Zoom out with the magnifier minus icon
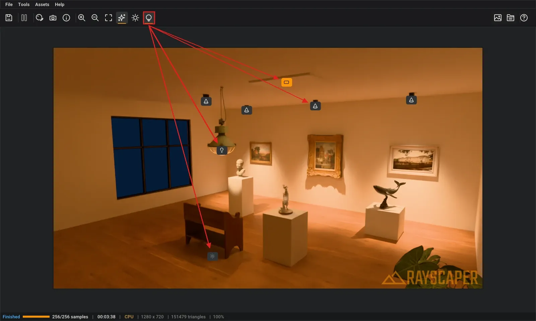Image resolution: width=536 pixels, height=321 pixels. point(95,18)
